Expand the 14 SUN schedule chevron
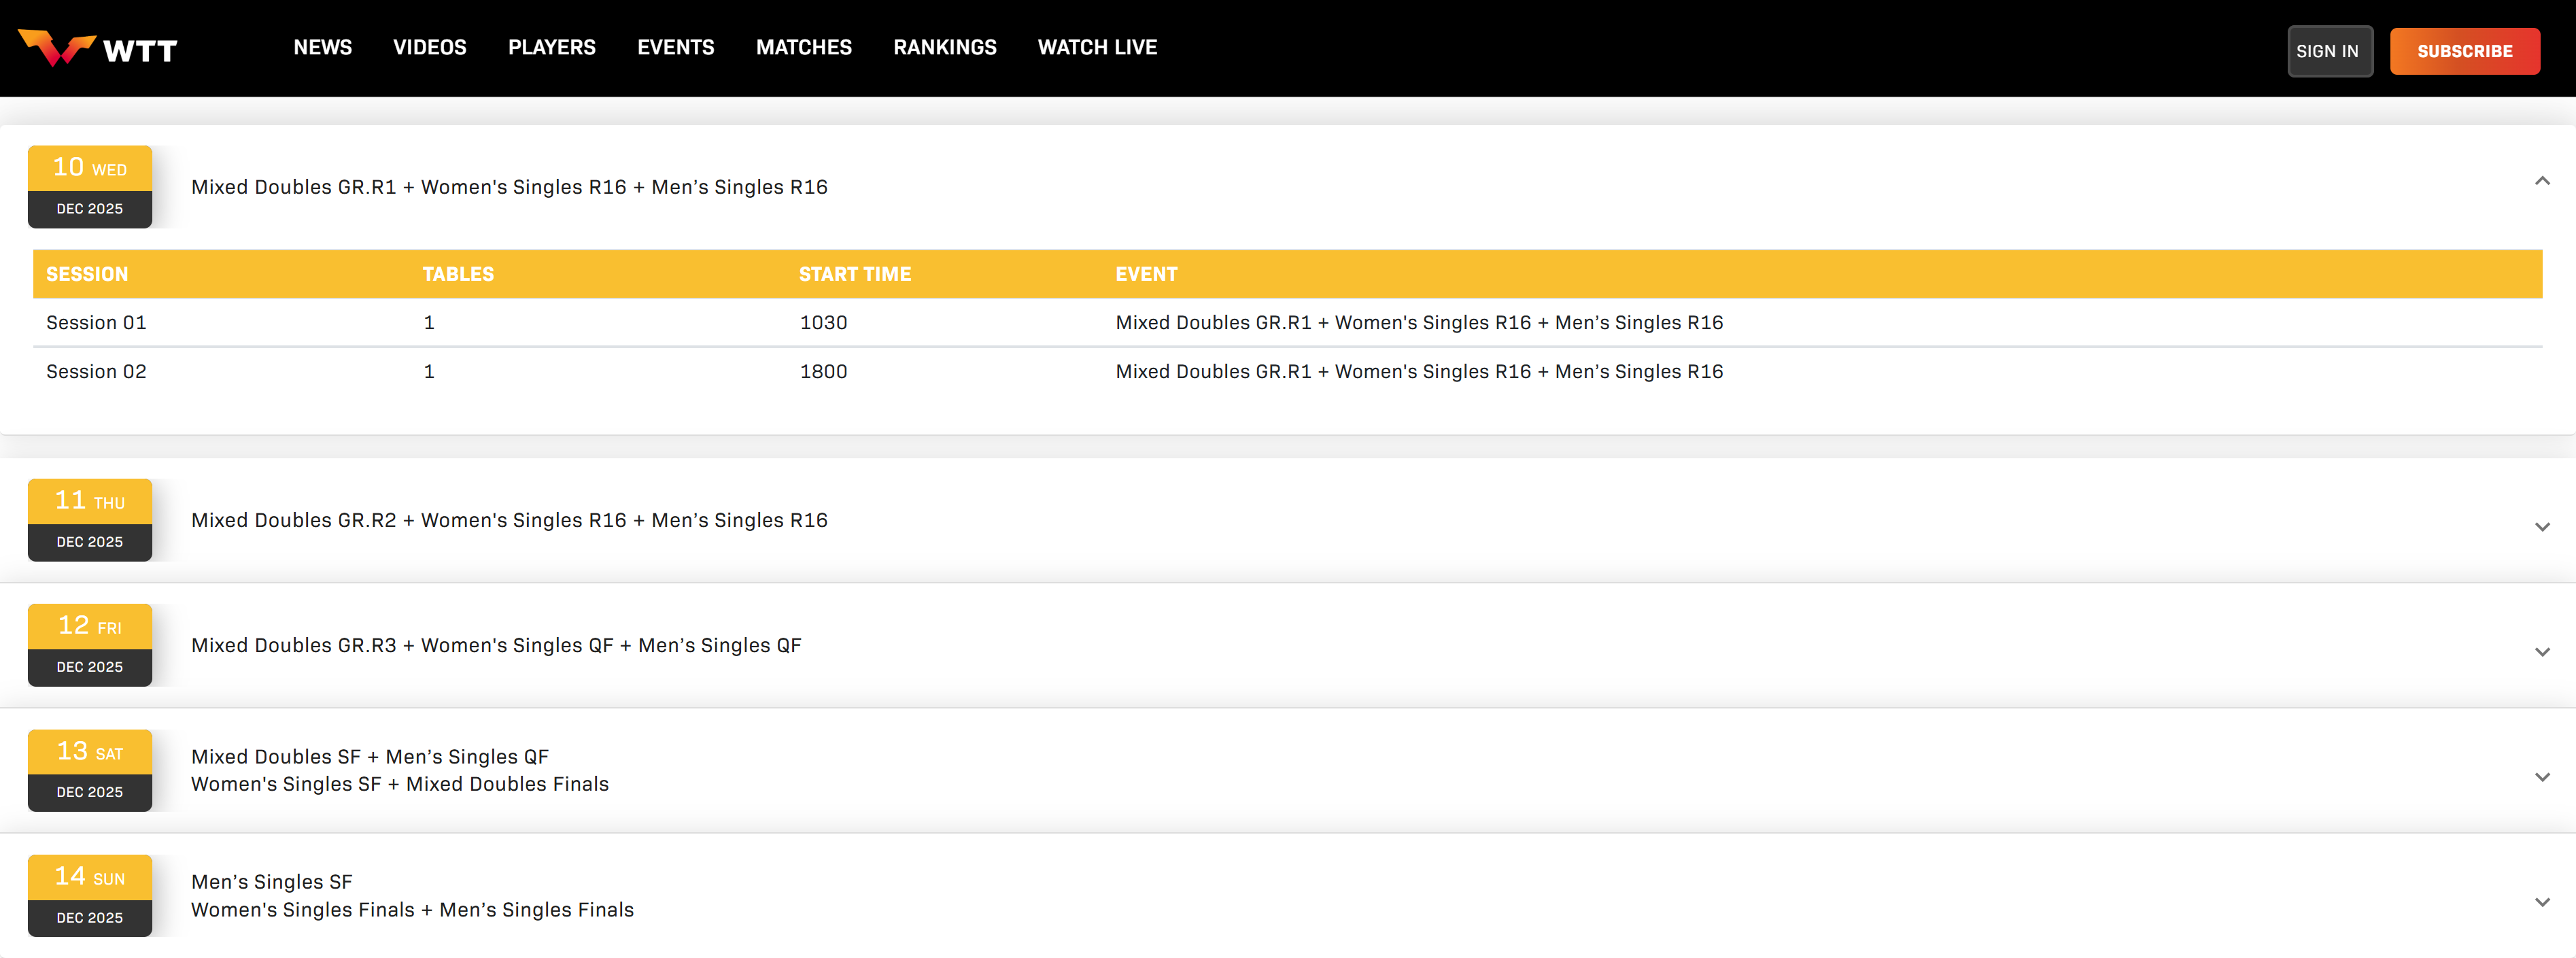The image size is (2576, 958). (2541, 901)
